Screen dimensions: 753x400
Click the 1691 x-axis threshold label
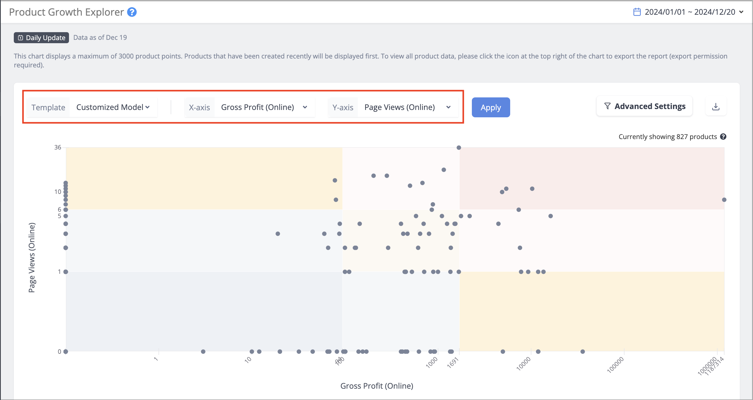click(x=453, y=363)
